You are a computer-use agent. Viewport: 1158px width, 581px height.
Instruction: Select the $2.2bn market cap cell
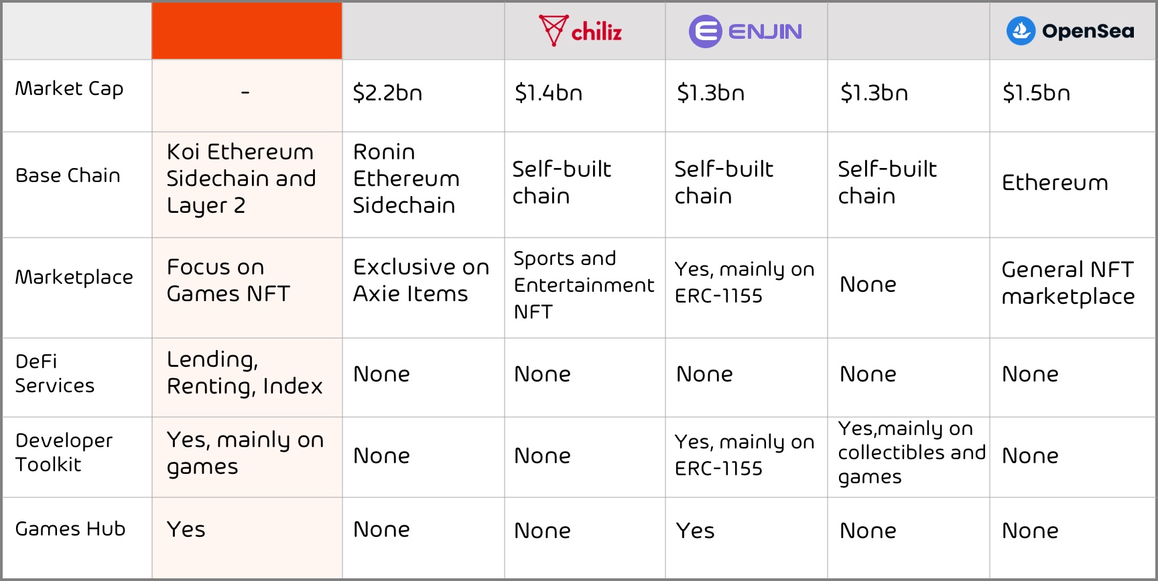tap(387, 93)
